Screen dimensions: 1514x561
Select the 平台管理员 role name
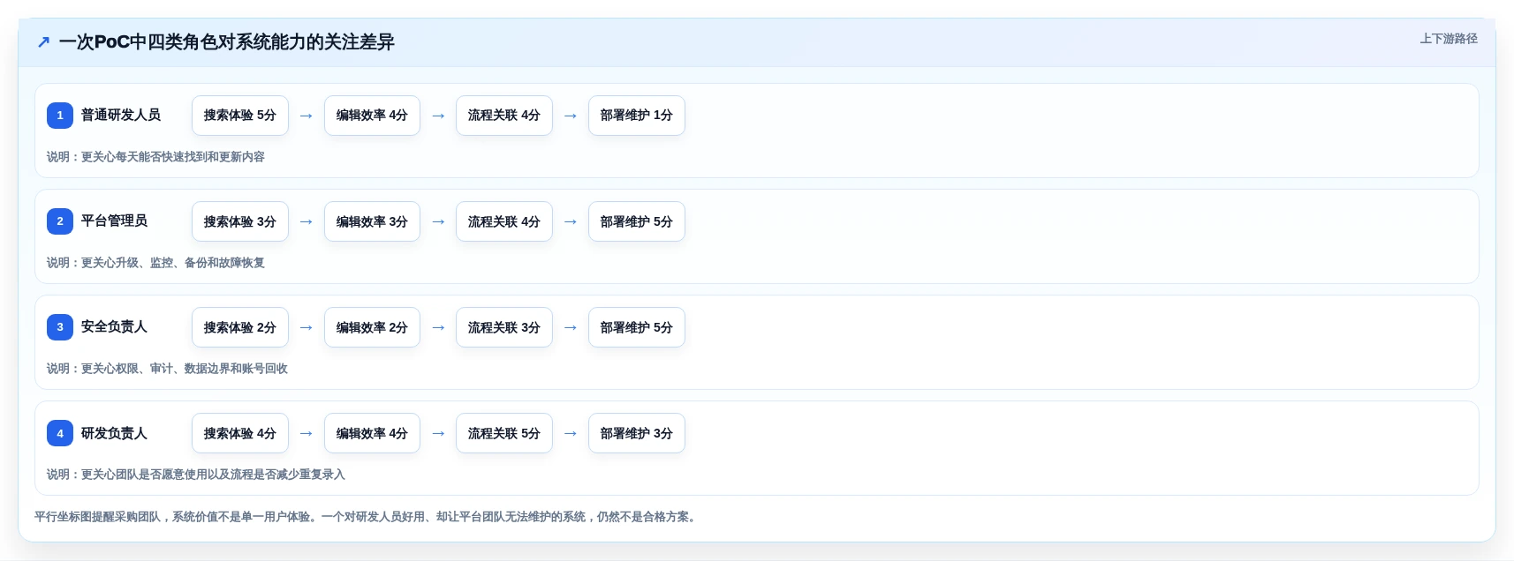[x=114, y=221]
